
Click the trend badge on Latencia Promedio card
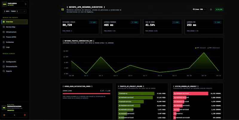pos(134,22)
